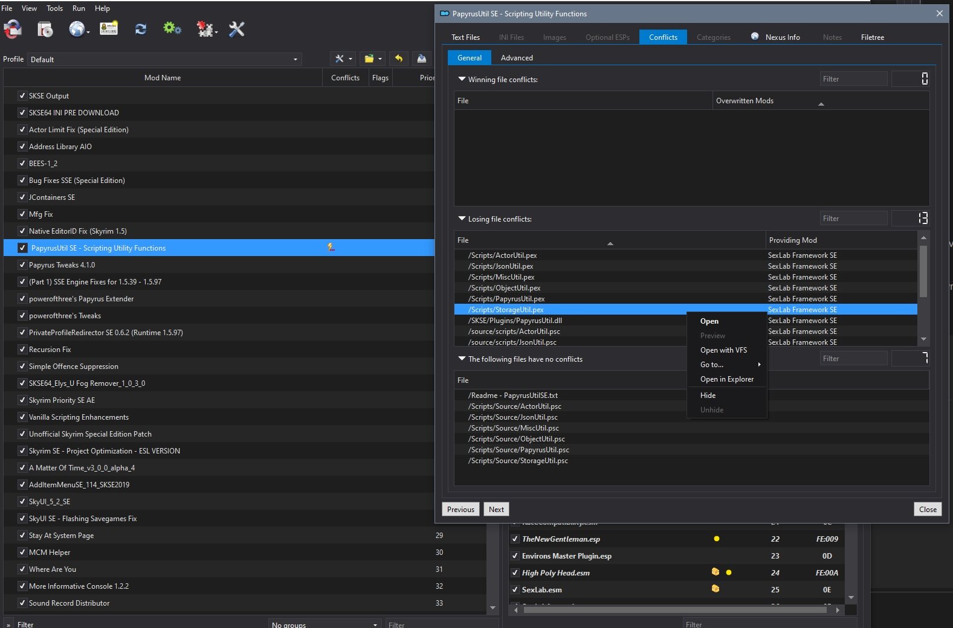
Task: Click the Losing file conflicts filter field
Action: (x=853, y=219)
